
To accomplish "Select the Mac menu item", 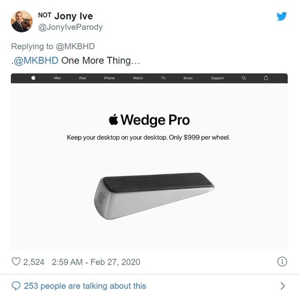I will click(x=57, y=78).
